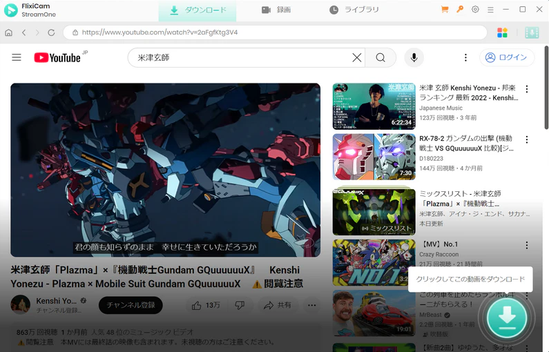Open more actions ellipsis under video
549x352 pixels.
click(x=311, y=306)
